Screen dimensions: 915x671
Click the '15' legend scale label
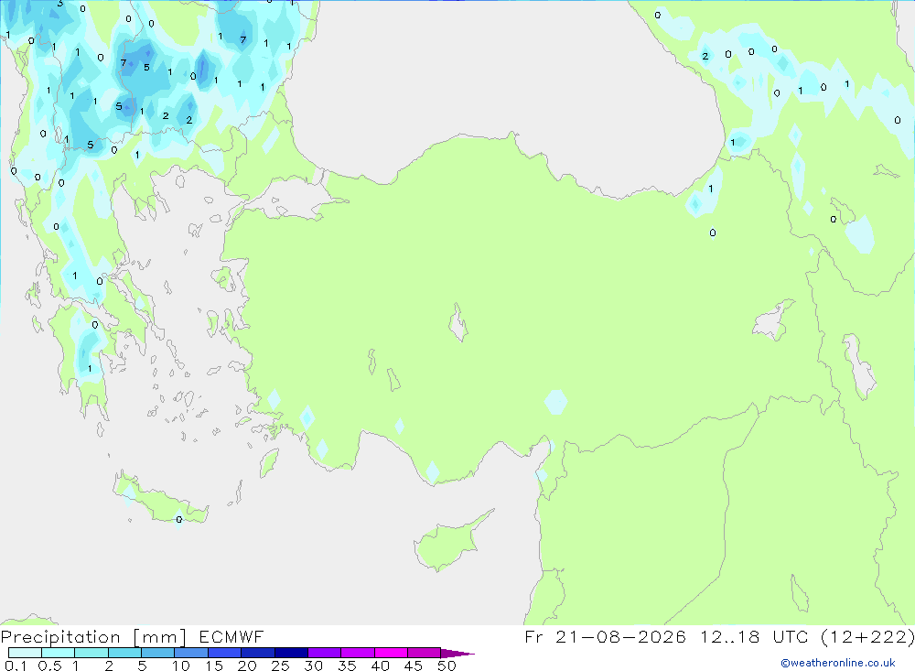tap(214, 666)
